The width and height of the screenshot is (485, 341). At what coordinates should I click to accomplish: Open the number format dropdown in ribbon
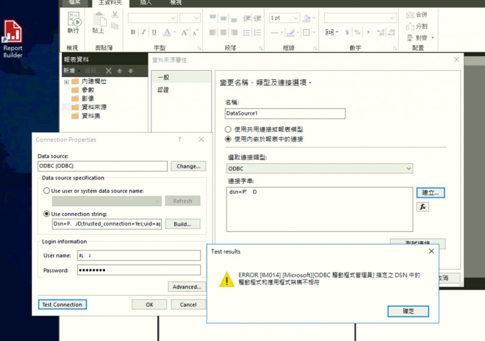point(392,18)
